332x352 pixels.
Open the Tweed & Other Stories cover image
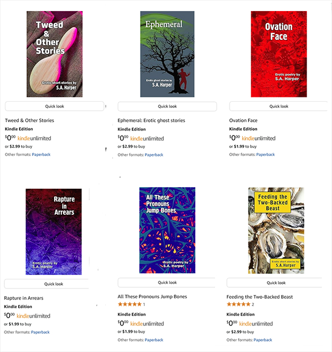click(55, 54)
